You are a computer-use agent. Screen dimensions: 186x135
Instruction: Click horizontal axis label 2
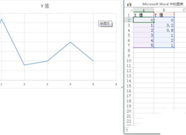(x=24, y=84)
